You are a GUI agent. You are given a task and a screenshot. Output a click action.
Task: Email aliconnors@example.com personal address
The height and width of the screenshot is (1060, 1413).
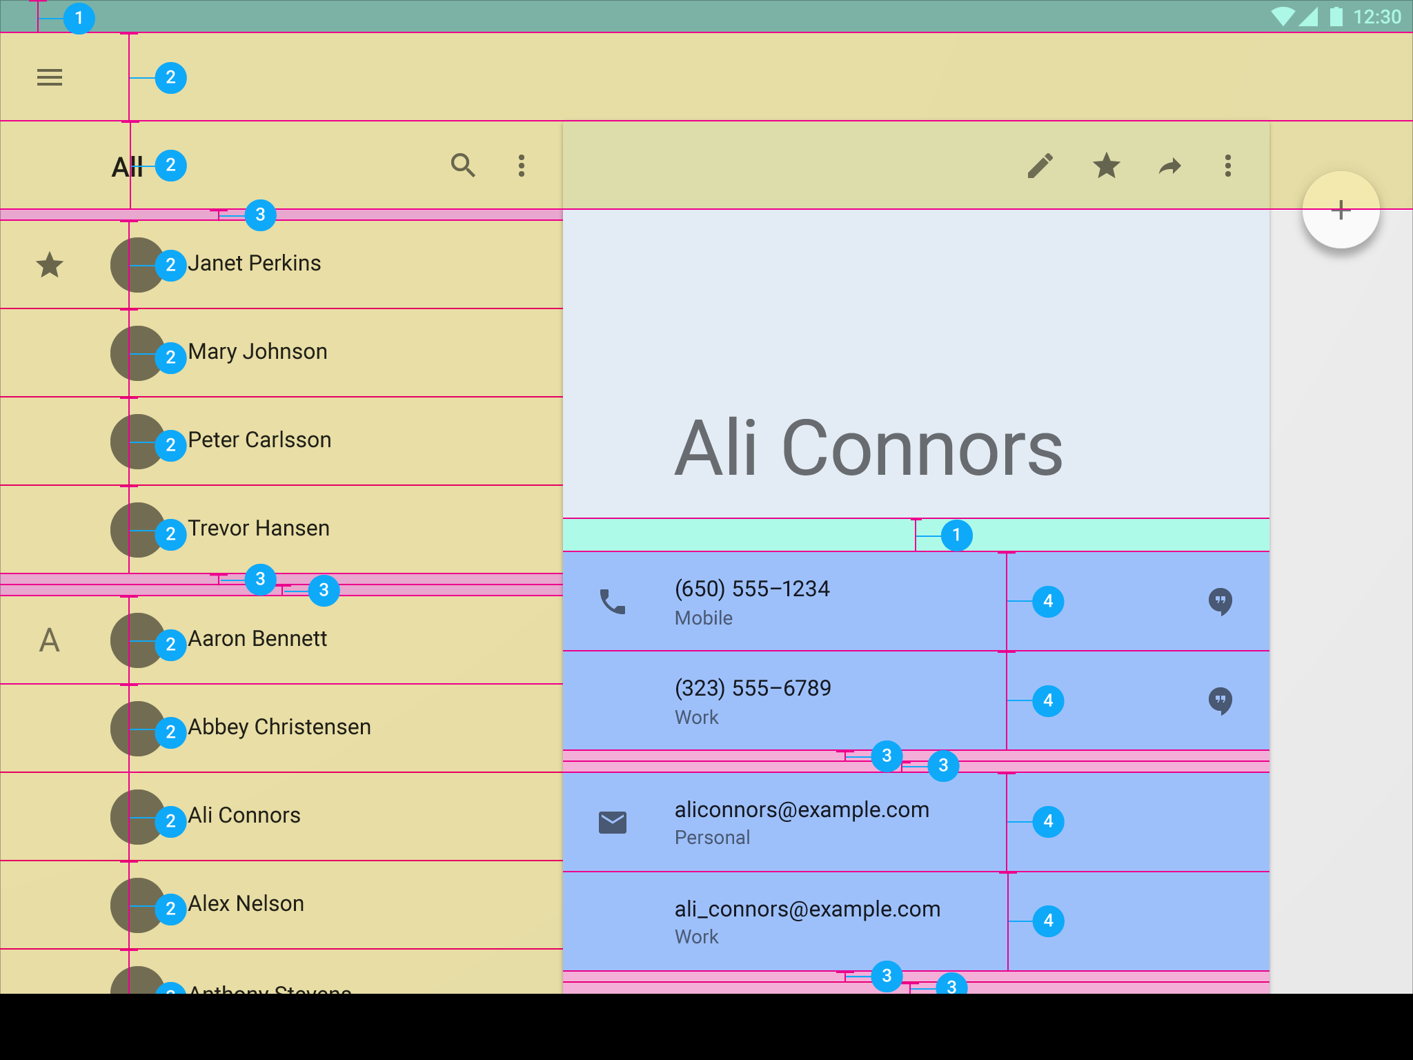(916, 823)
